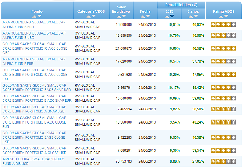Screen dimensions: 242x167
Task: Open Goldman Sachs Base Snap USD fund
Action: click(37, 88)
